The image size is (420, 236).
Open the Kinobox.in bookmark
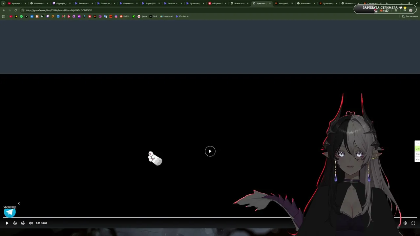(x=182, y=16)
